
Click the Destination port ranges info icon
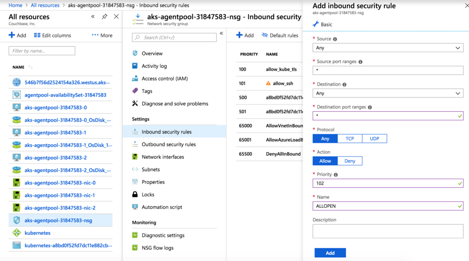[370, 107]
